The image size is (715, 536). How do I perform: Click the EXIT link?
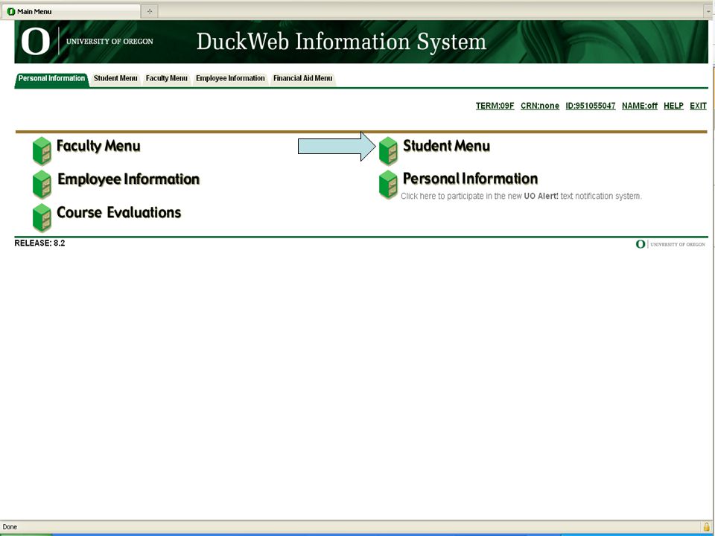[x=698, y=106]
